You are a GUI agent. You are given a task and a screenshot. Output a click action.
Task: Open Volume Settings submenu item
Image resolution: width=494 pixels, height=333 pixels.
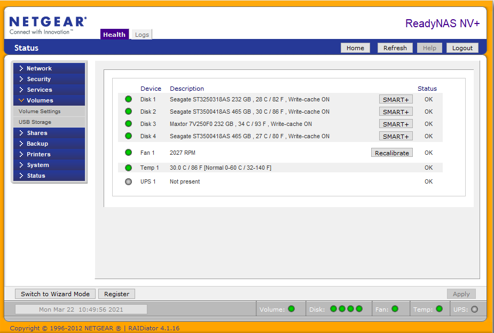(x=40, y=112)
